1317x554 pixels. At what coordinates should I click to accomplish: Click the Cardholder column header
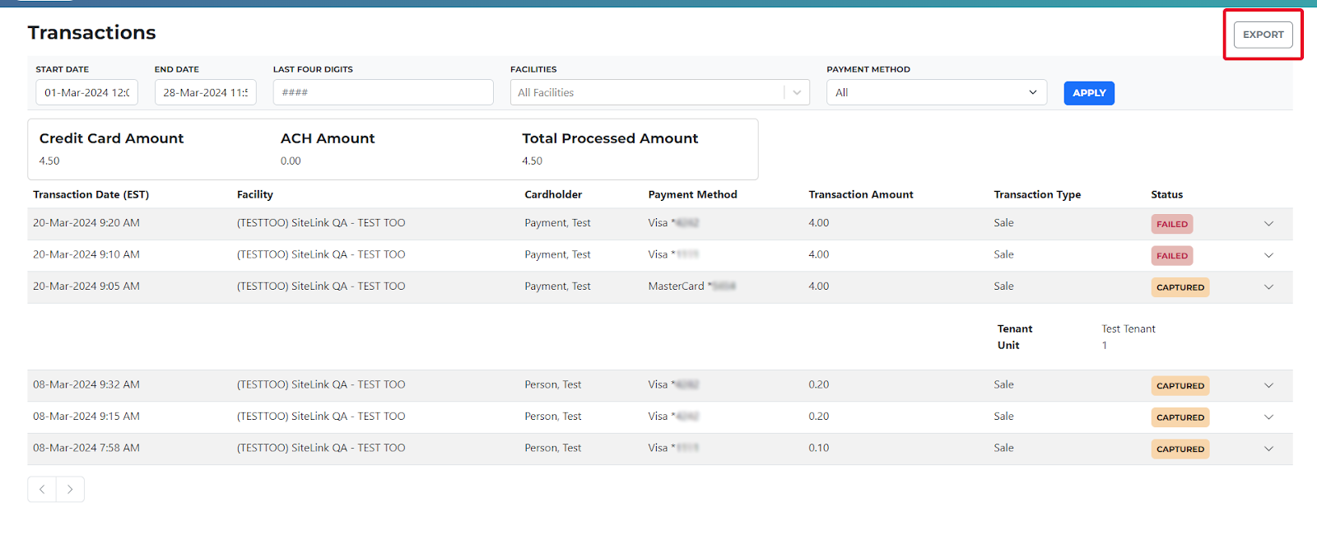tap(553, 194)
